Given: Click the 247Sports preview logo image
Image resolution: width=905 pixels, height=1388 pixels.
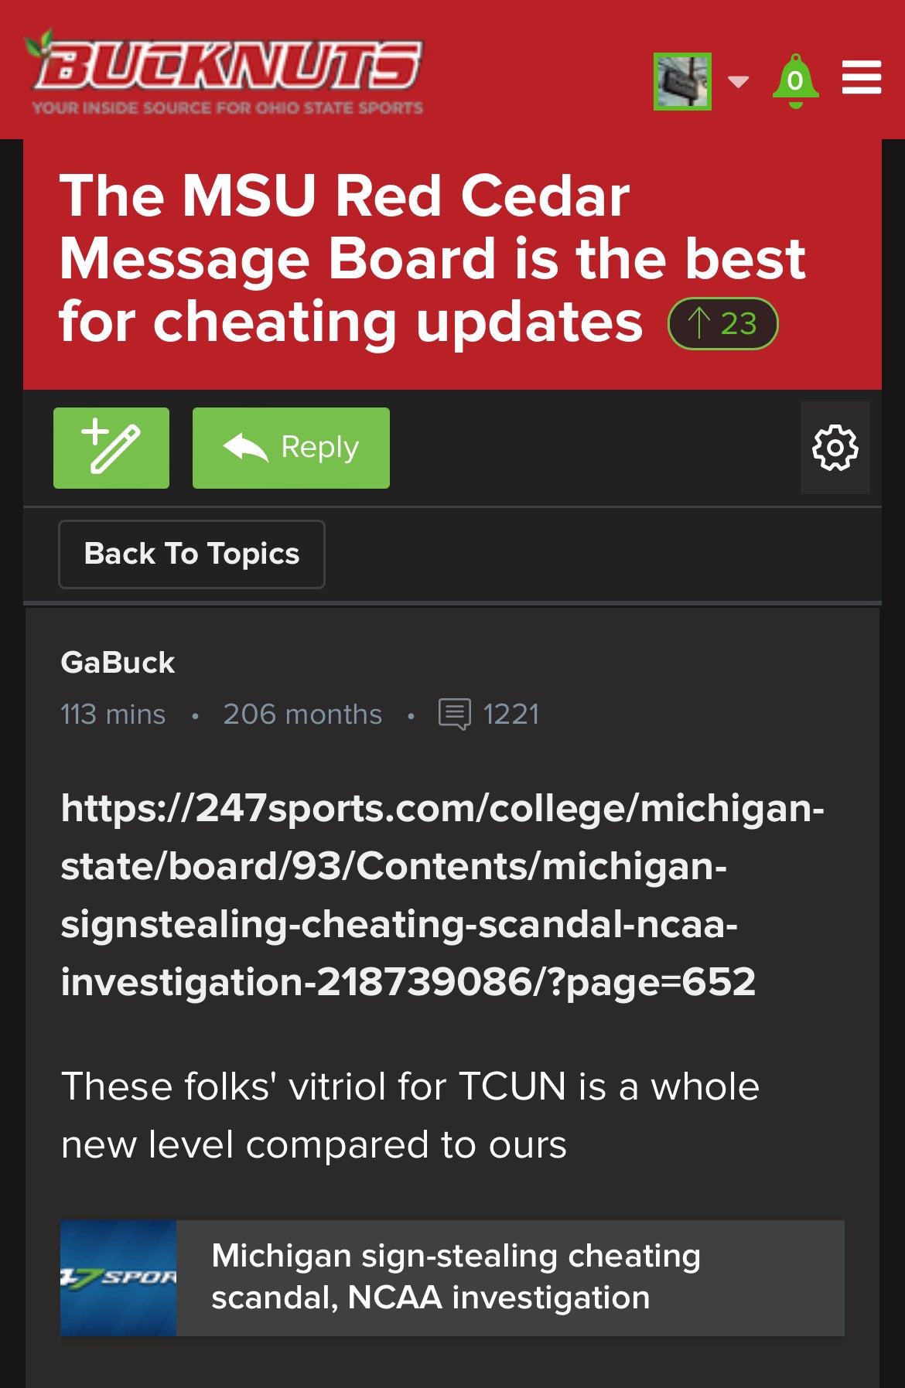Looking at the screenshot, I should click(x=118, y=1277).
